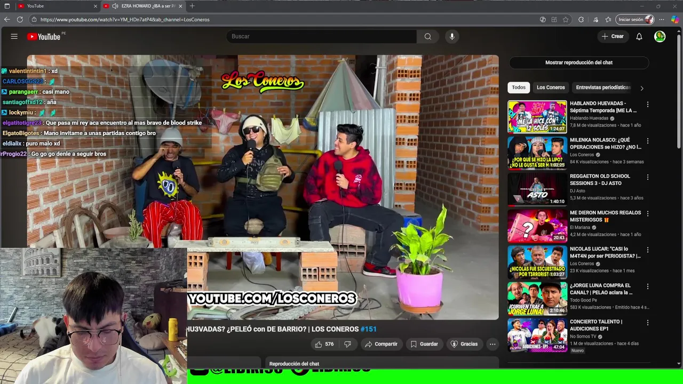
Task: Click the Los Coneros channel under MILENKA video
Action: (x=582, y=155)
